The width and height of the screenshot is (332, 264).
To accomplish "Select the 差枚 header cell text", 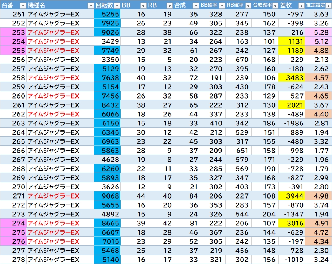I will click(x=286, y=5).
